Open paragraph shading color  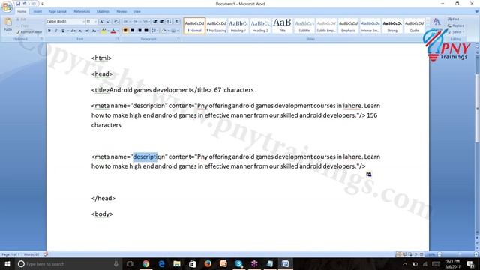tap(165, 31)
